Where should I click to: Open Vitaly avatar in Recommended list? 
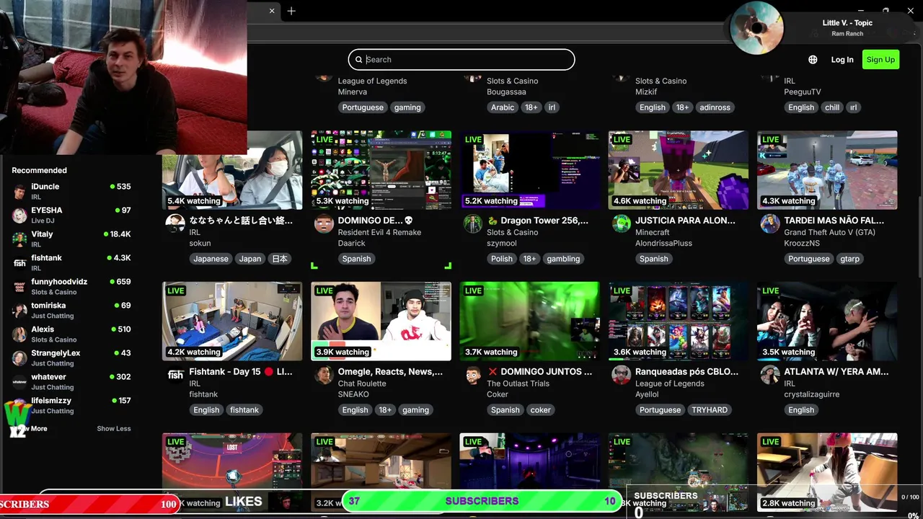(x=19, y=239)
